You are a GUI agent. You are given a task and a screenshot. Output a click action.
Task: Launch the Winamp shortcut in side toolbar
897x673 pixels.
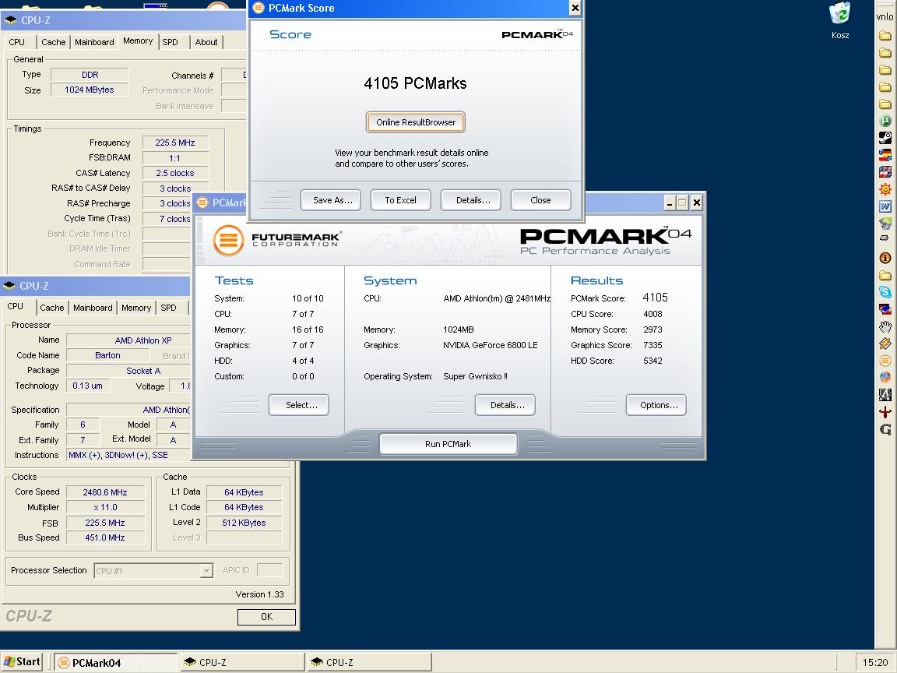click(885, 344)
